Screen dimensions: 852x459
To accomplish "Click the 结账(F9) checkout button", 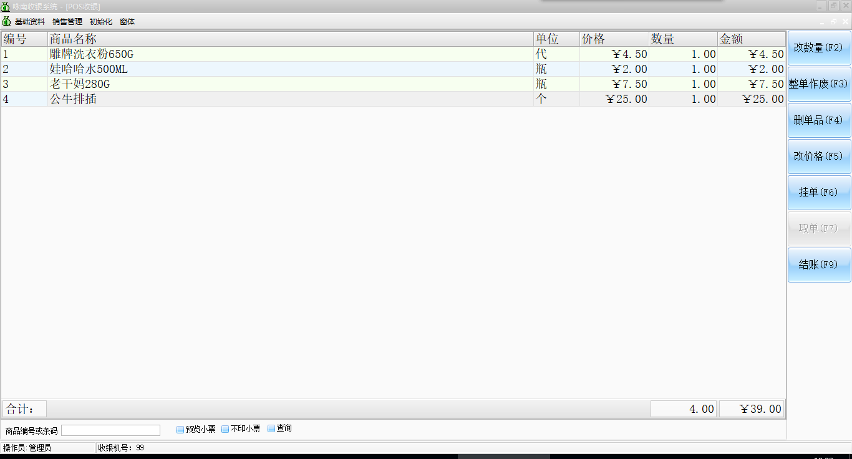I will [819, 265].
